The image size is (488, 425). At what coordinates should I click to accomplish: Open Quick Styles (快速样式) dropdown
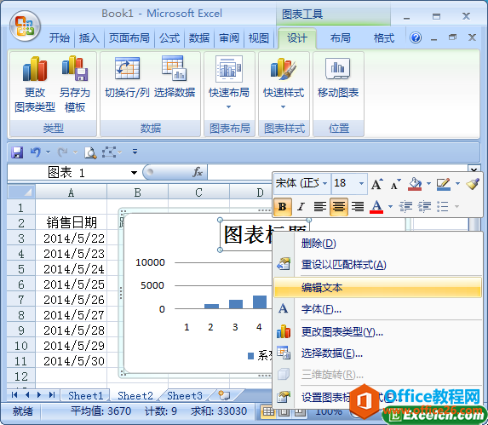(x=284, y=84)
